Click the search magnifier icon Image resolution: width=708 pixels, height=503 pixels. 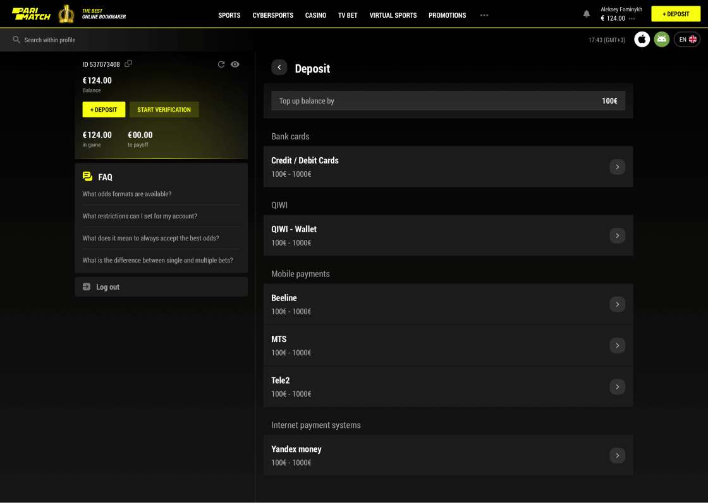point(16,40)
